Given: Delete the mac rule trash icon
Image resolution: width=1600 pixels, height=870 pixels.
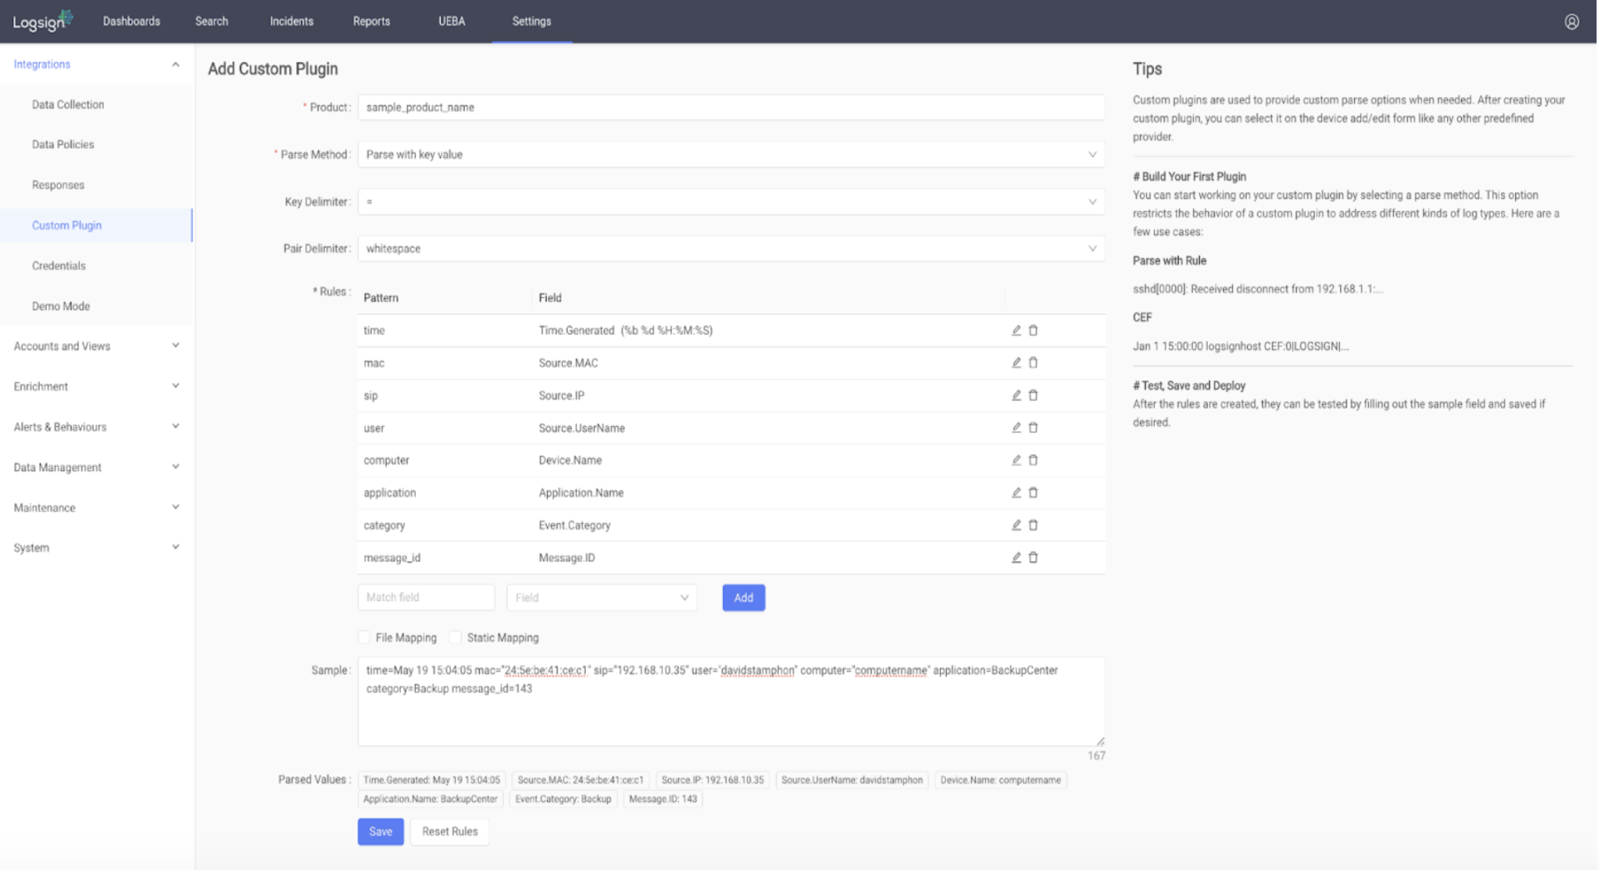Looking at the screenshot, I should 1033,362.
